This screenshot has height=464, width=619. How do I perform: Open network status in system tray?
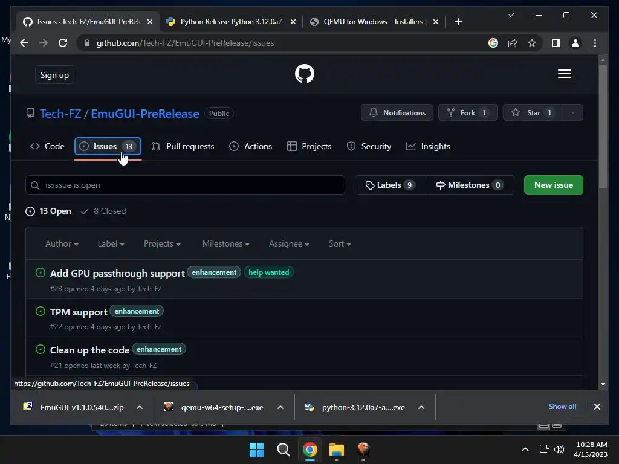pos(545,449)
